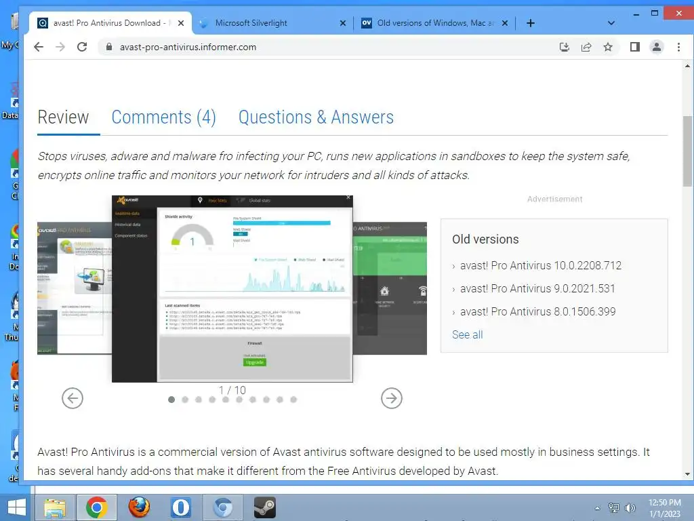This screenshot has width=694, height=521.
Task: Show next screenshot with right arrow
Action: 392,398
